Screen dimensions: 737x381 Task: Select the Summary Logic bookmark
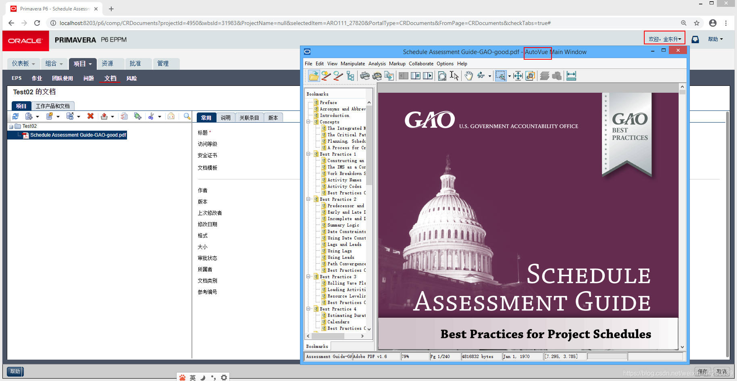[x=343, y=225]
